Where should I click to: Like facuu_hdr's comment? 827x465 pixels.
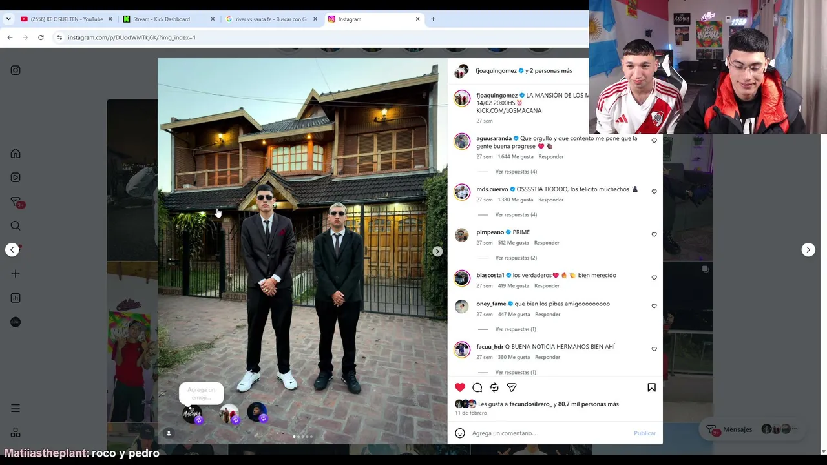point(654,349)
